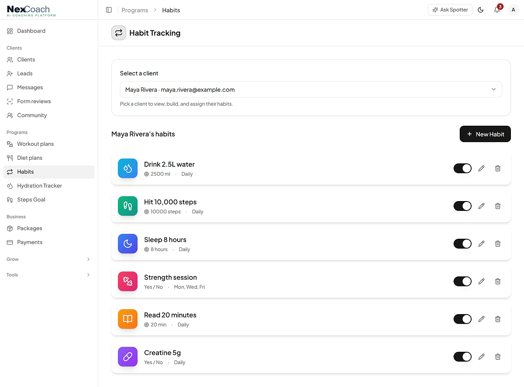
Task: Edit the Read 20 minutes habit
Action: (x=481, y=319)
